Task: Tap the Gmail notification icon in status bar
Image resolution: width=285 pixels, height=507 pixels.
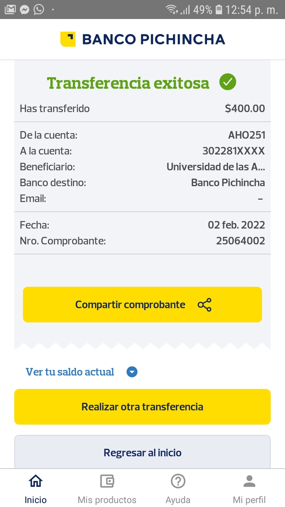Action: click(x=10, y=10)
